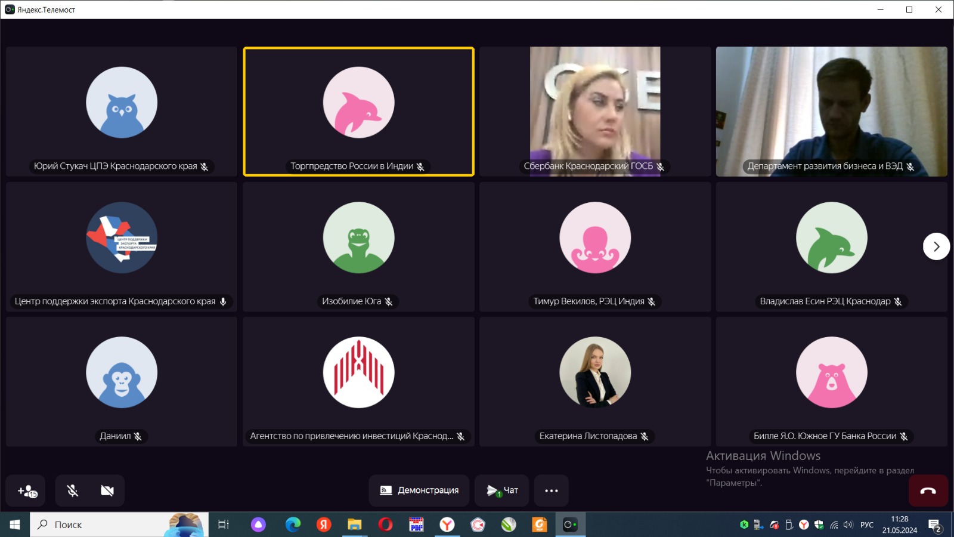Open the Windows Security tray icon
This screenshot has height=537, width=954.
pos(819,524)
